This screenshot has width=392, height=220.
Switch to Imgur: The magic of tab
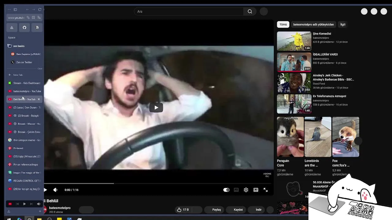[24, 173]
